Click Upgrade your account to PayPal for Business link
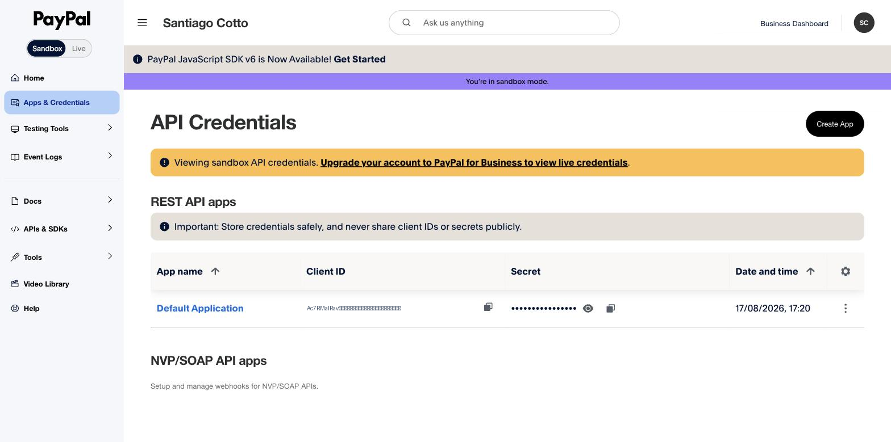 tap(474, 162)
